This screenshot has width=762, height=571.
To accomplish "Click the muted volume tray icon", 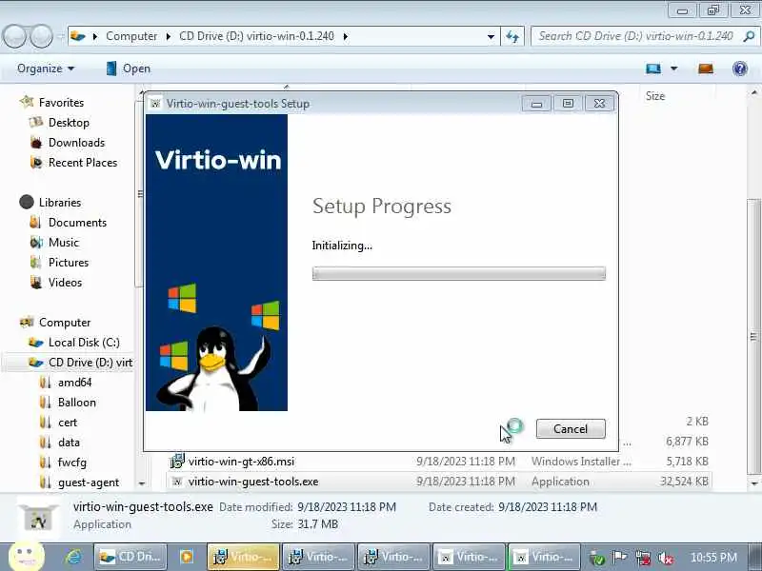I will coord(666,558).
